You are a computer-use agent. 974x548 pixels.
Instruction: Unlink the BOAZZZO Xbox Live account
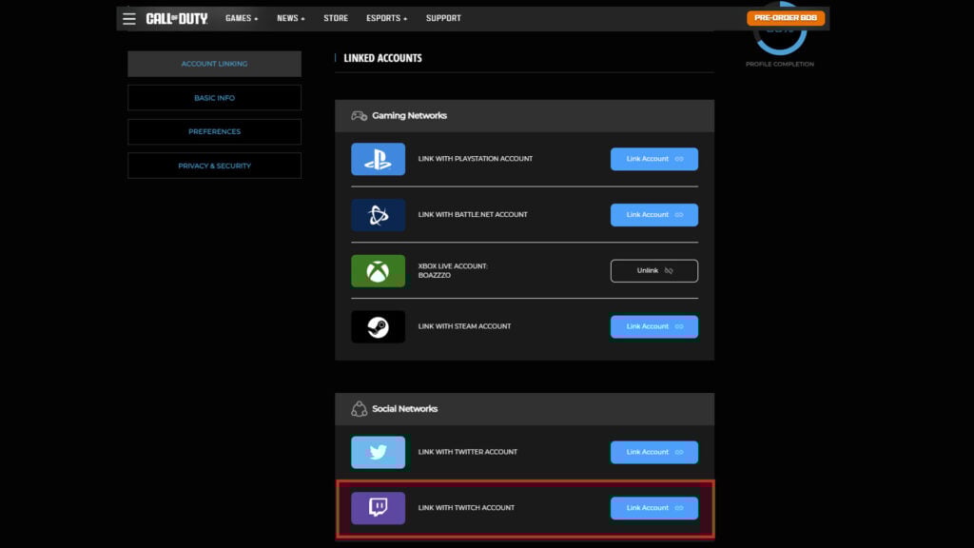tap(653, 270)
